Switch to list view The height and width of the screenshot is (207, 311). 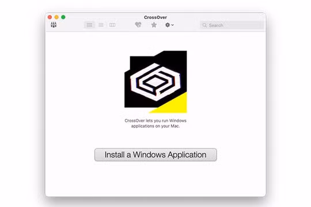(x=101, y=25)
